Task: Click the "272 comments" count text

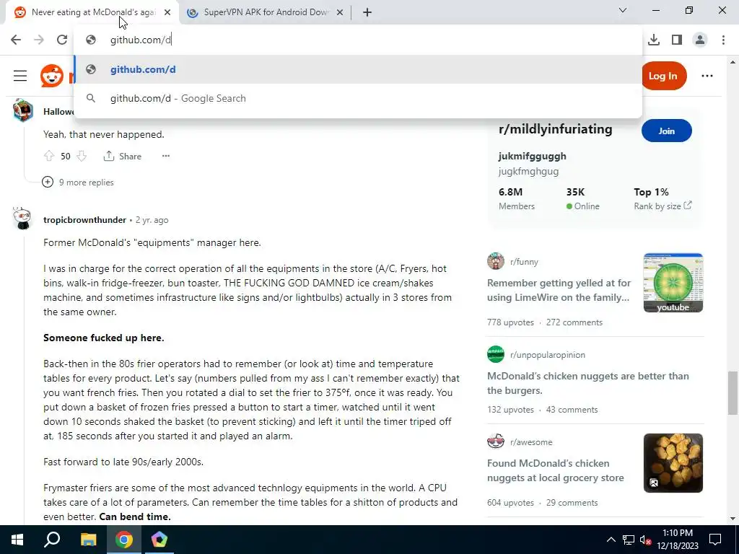Action: pyautogui.click(x=574, y=322)
